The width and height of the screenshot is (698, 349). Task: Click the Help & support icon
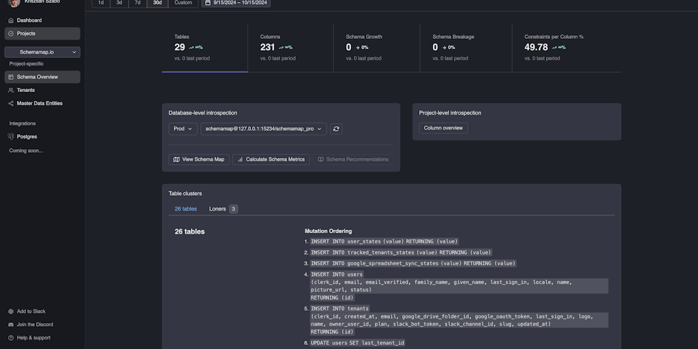[x=11, y=338]
